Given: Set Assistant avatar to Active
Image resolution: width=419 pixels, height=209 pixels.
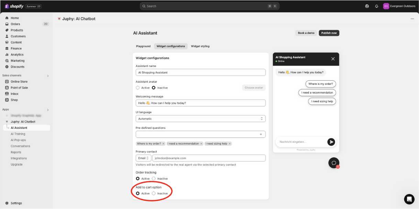Looking at the screenshot, I should pos(137,88).
